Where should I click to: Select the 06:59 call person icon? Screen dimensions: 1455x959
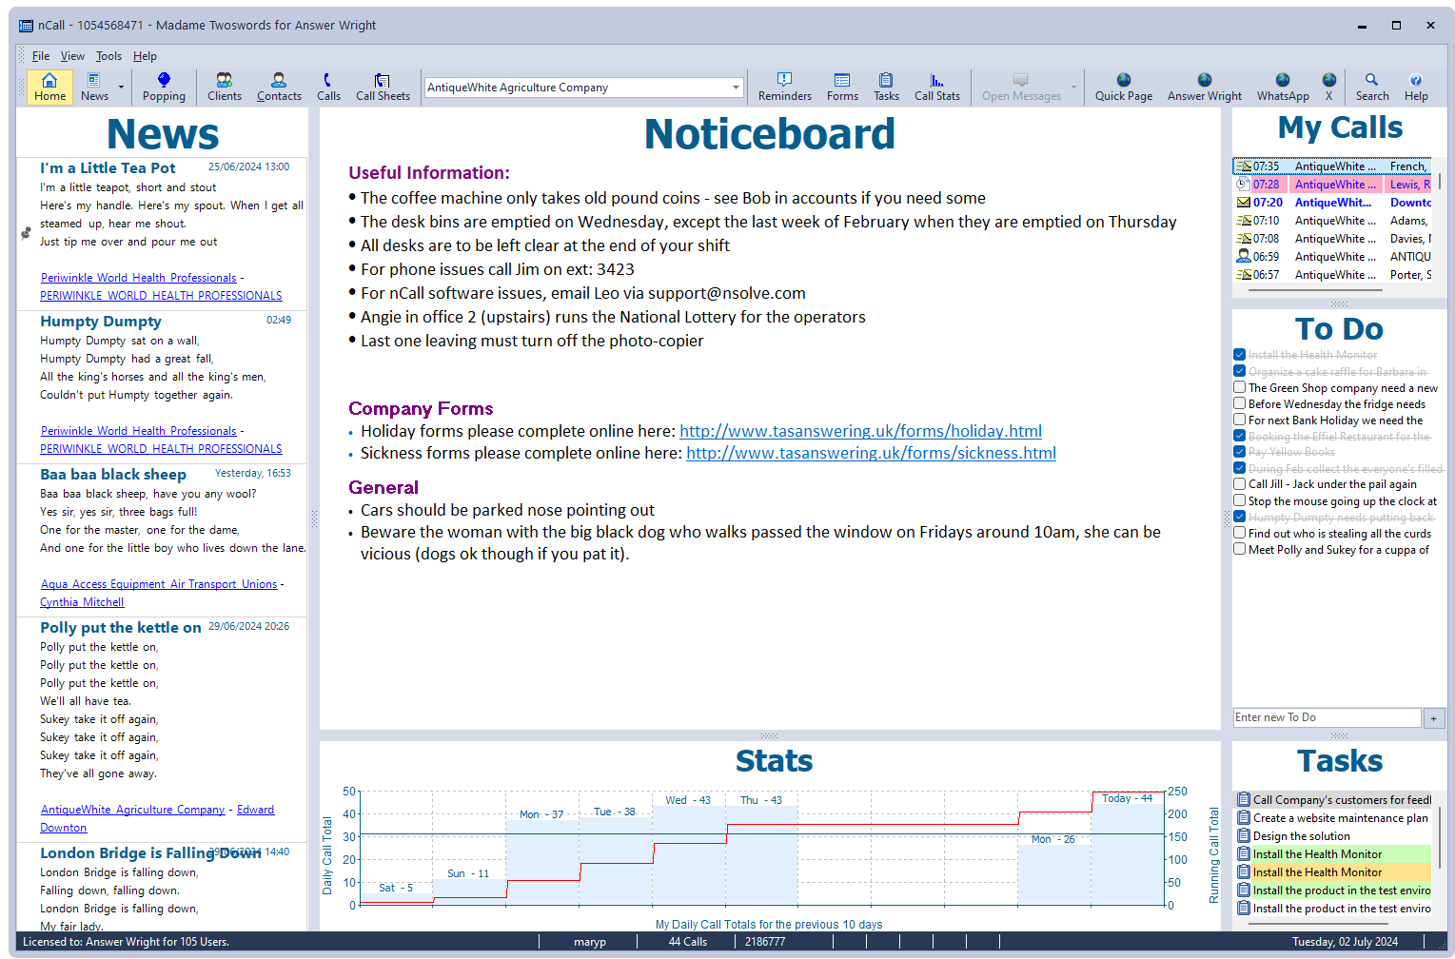(1243, 257)
